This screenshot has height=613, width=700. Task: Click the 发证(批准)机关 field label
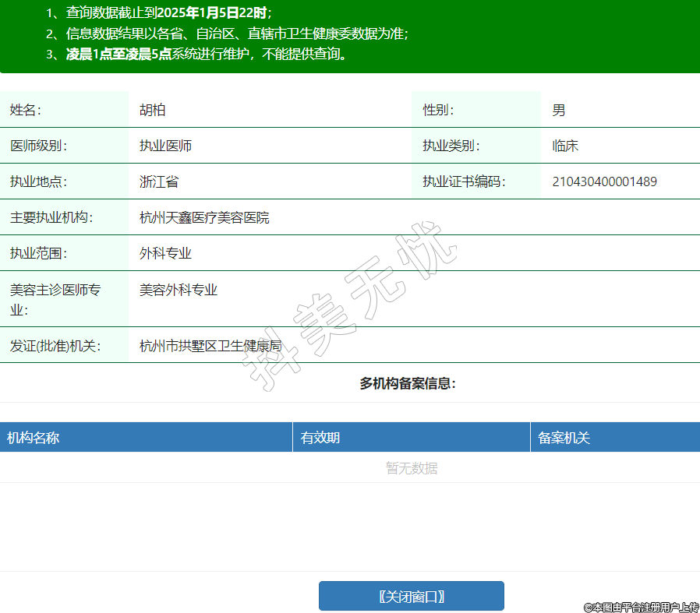(55, 347)
